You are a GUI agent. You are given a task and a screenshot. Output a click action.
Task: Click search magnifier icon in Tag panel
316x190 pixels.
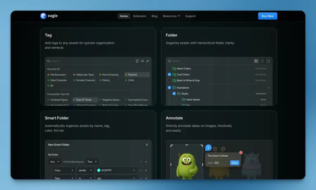(x=48, y=61)
